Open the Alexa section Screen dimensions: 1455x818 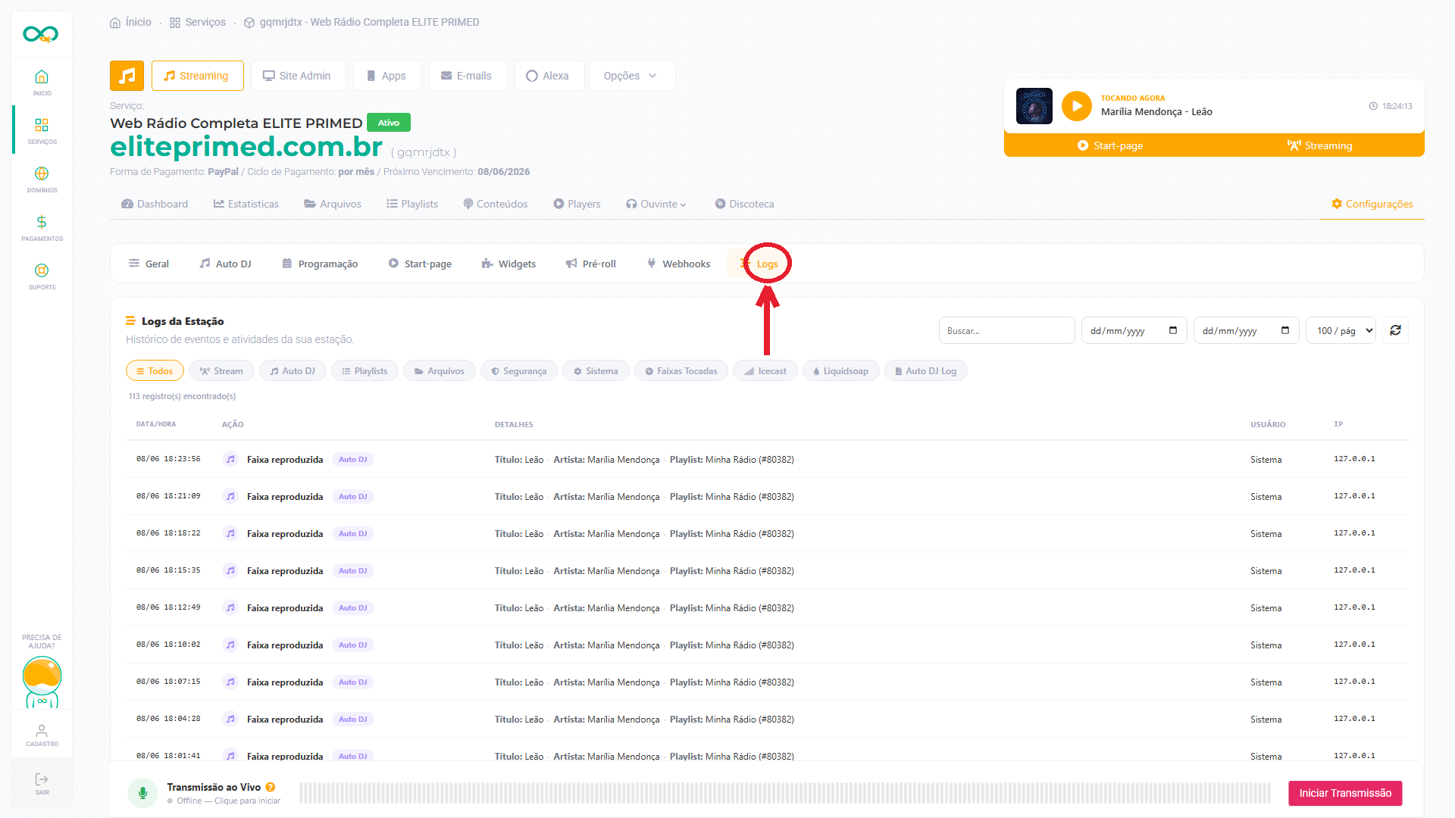click(x=549, y=76)
